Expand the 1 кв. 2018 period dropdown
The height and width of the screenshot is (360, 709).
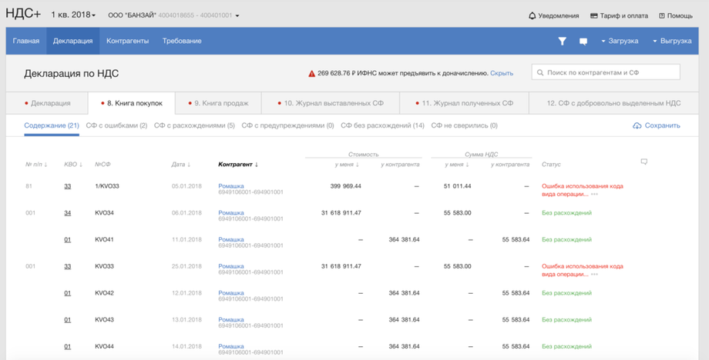[74, 15]
